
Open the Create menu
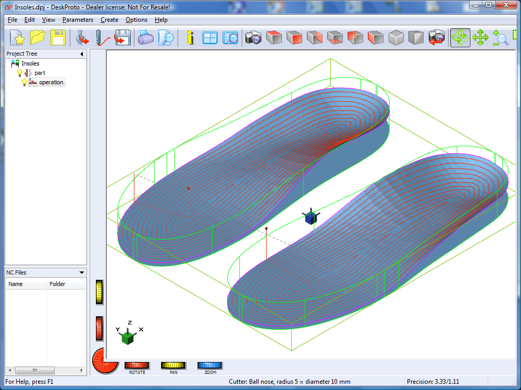109,20
